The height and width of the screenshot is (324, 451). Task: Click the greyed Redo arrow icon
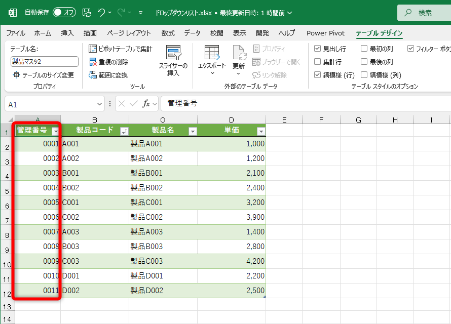[x=121, y=12]
